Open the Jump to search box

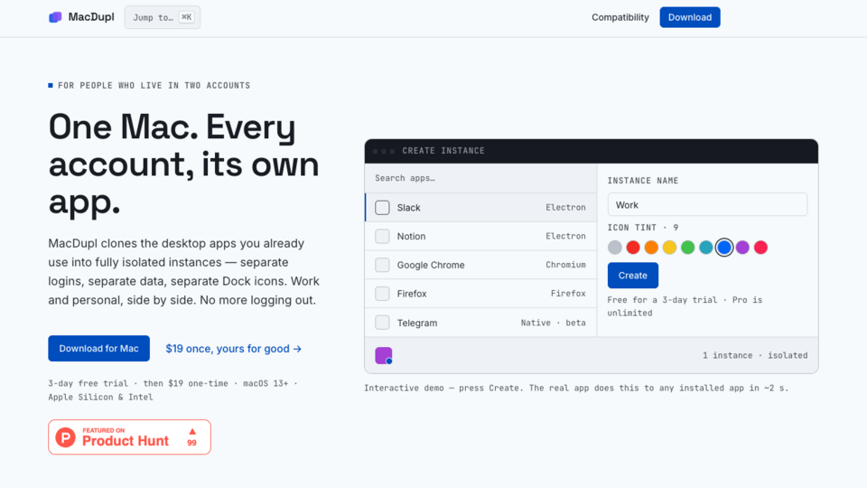point(163,17)
